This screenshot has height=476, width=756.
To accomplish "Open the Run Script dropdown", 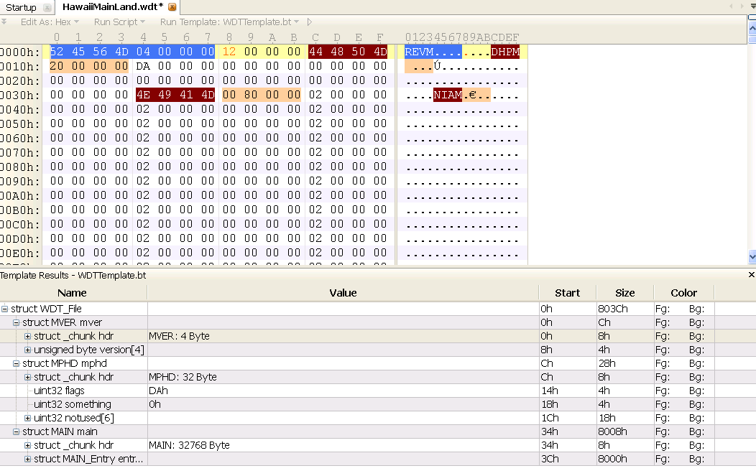I will pos(119,22).
